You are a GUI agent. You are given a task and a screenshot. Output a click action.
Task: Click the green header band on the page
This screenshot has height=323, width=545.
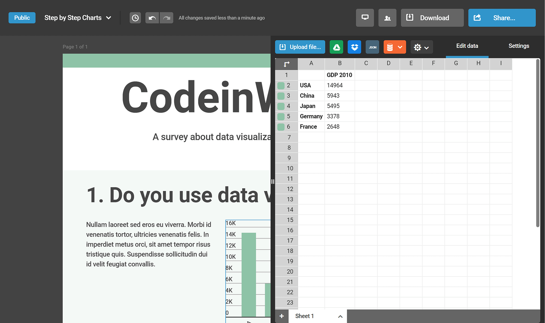tap(166, 60)
